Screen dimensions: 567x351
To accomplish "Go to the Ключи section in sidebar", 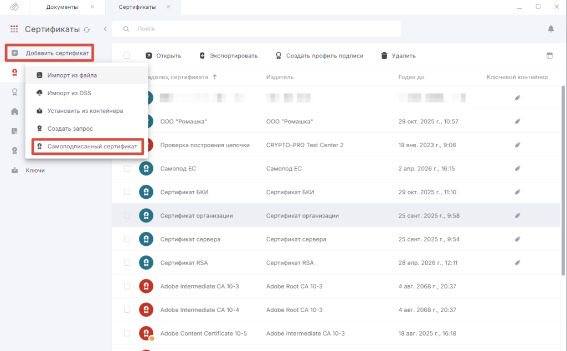I will tap(35, 171).
